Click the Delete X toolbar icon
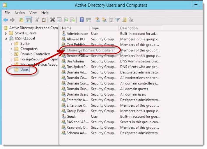Screen dimensions: 207x149 click(52, 20)
